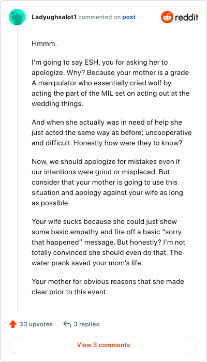This screenshot has width=207, height=362.
Task: Click the line "Honestly how were they to know?"
Action: pos(128,143)
